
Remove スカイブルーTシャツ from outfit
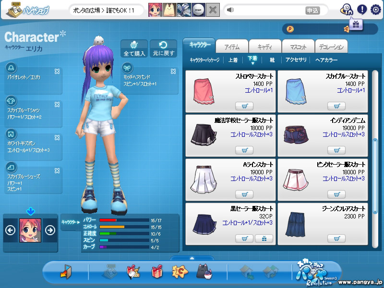[57, 105]
